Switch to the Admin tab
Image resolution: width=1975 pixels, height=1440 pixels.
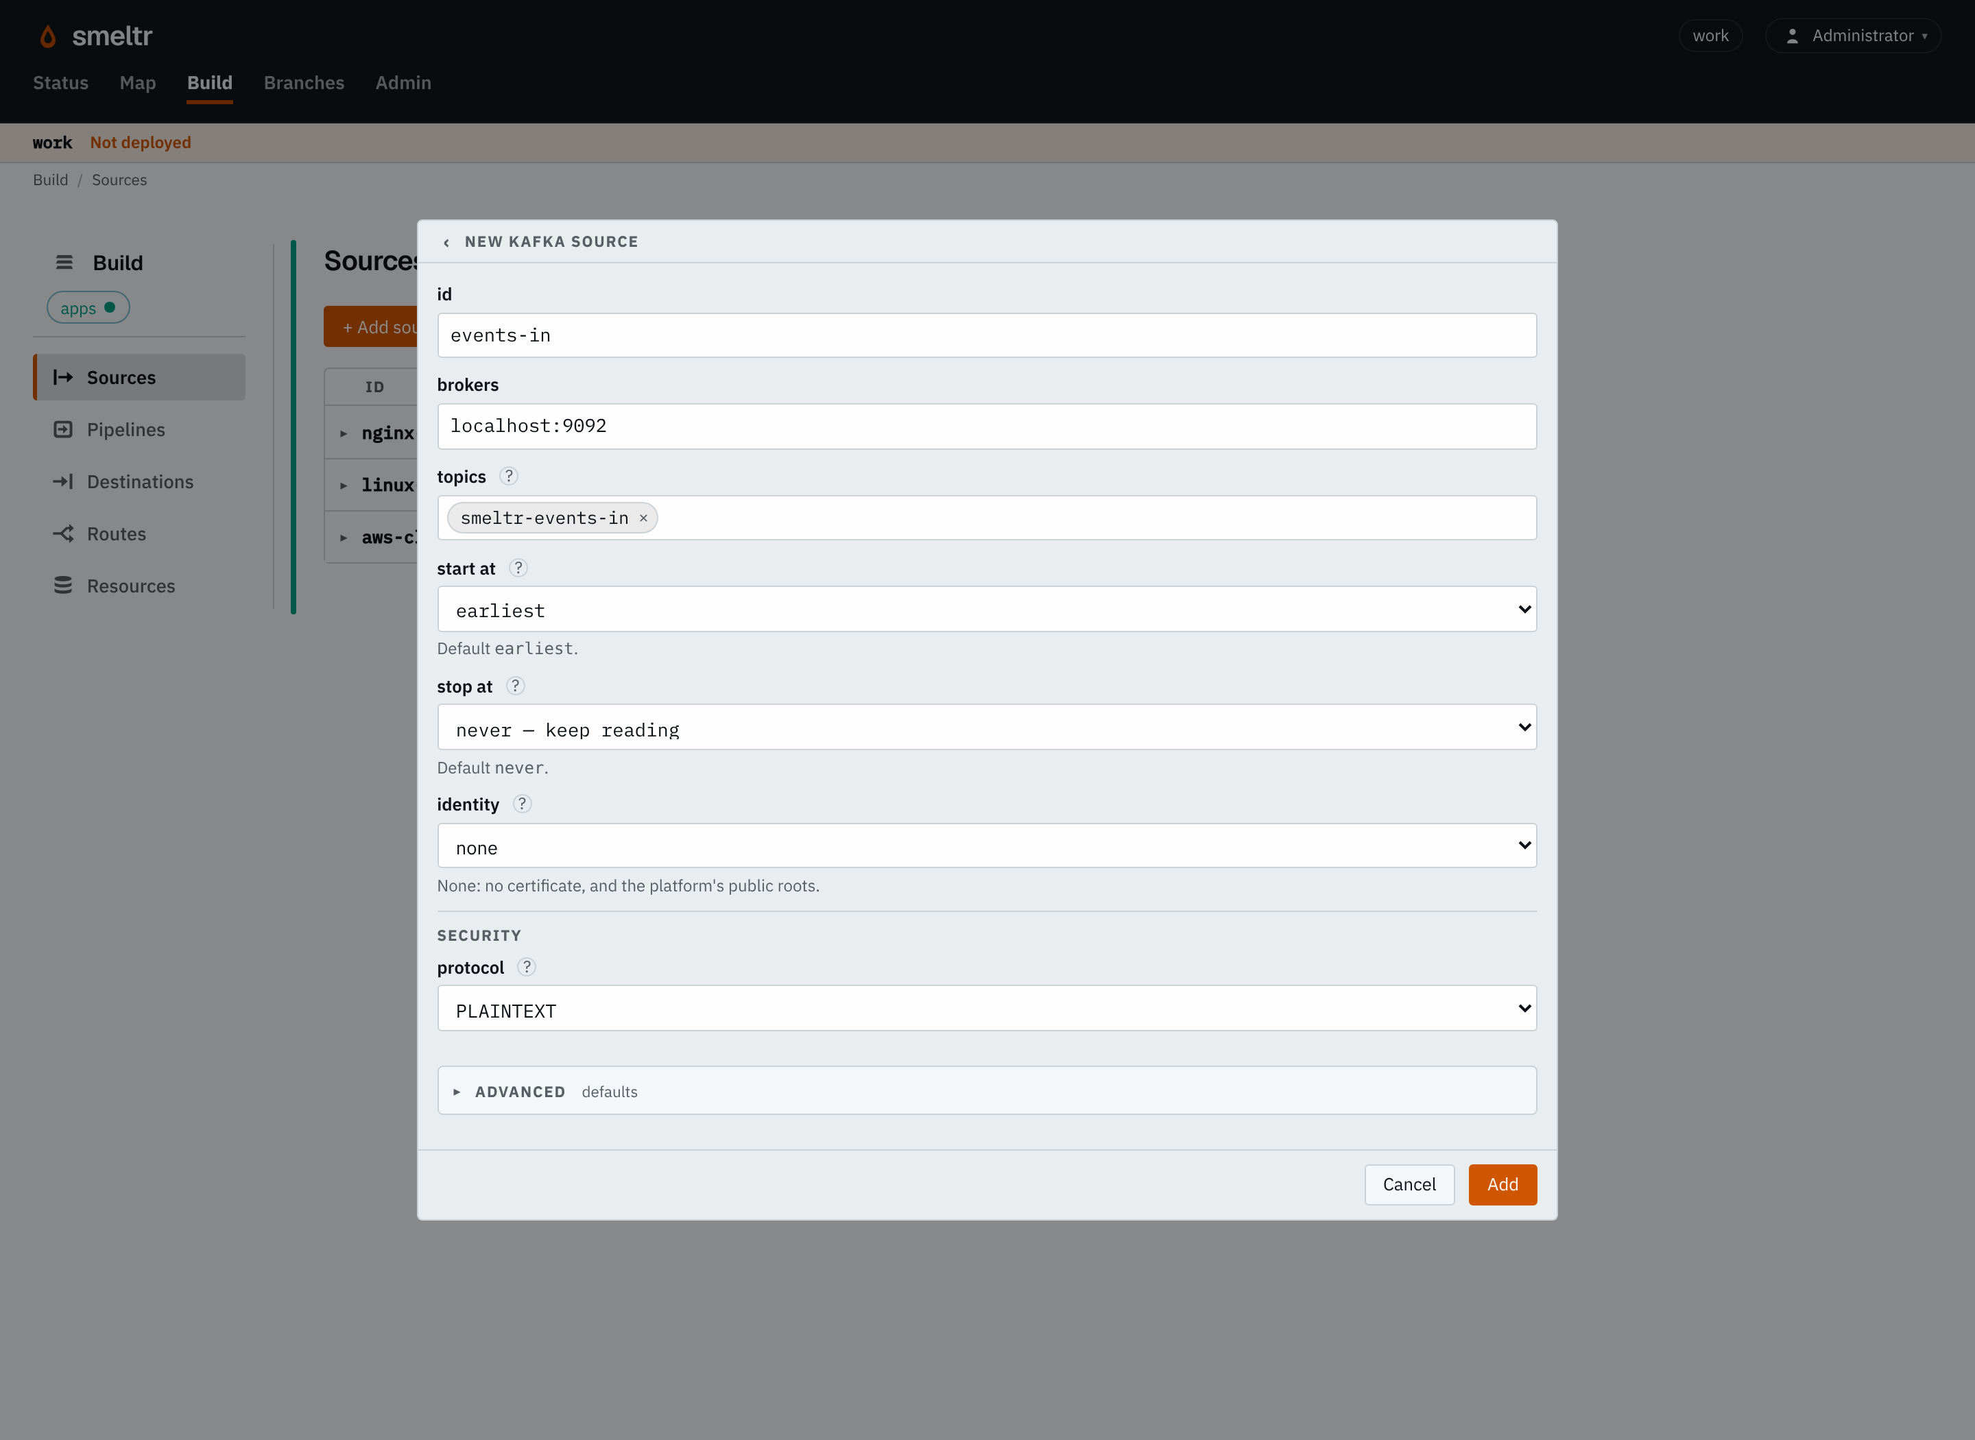point(403,83)
